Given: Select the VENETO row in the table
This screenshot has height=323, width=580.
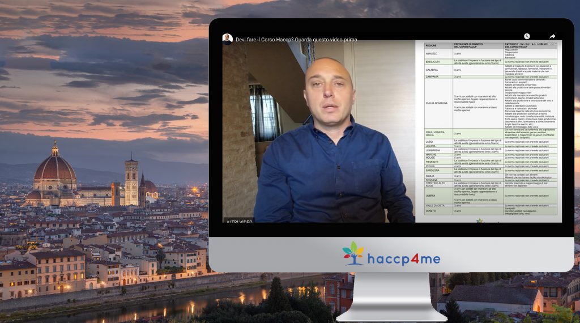Looking at the screenshot, I should pos(431,211).
